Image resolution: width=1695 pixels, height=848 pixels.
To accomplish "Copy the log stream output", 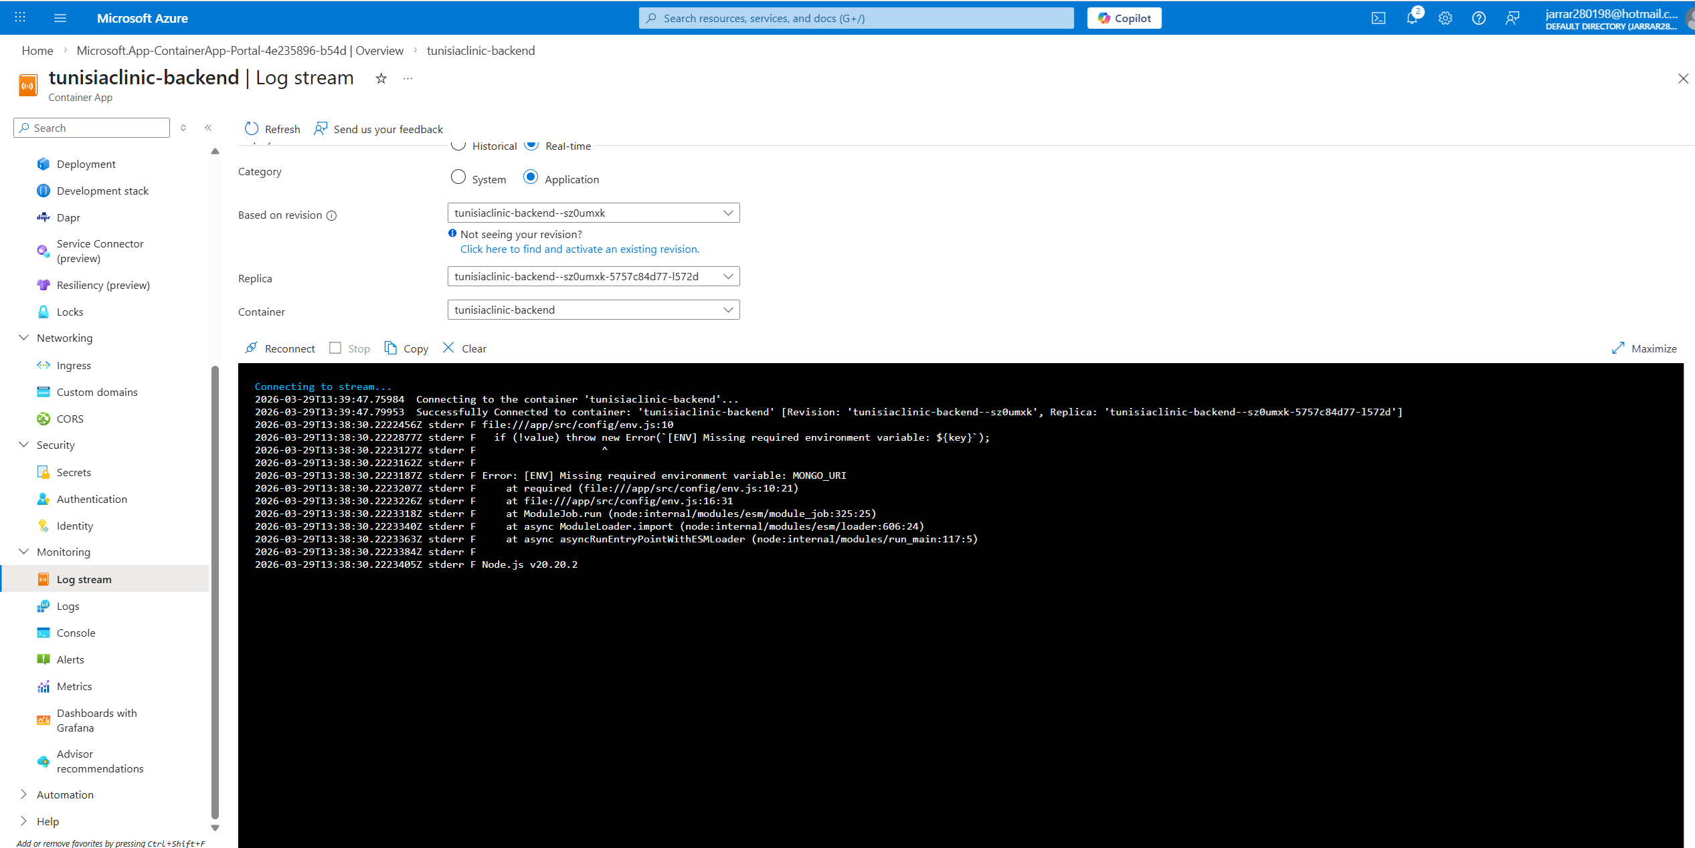I will (x=406, y=348).
